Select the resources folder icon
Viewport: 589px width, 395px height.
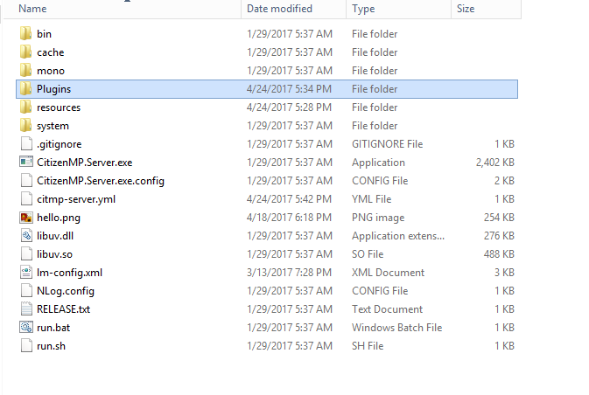tap(26, 107)
